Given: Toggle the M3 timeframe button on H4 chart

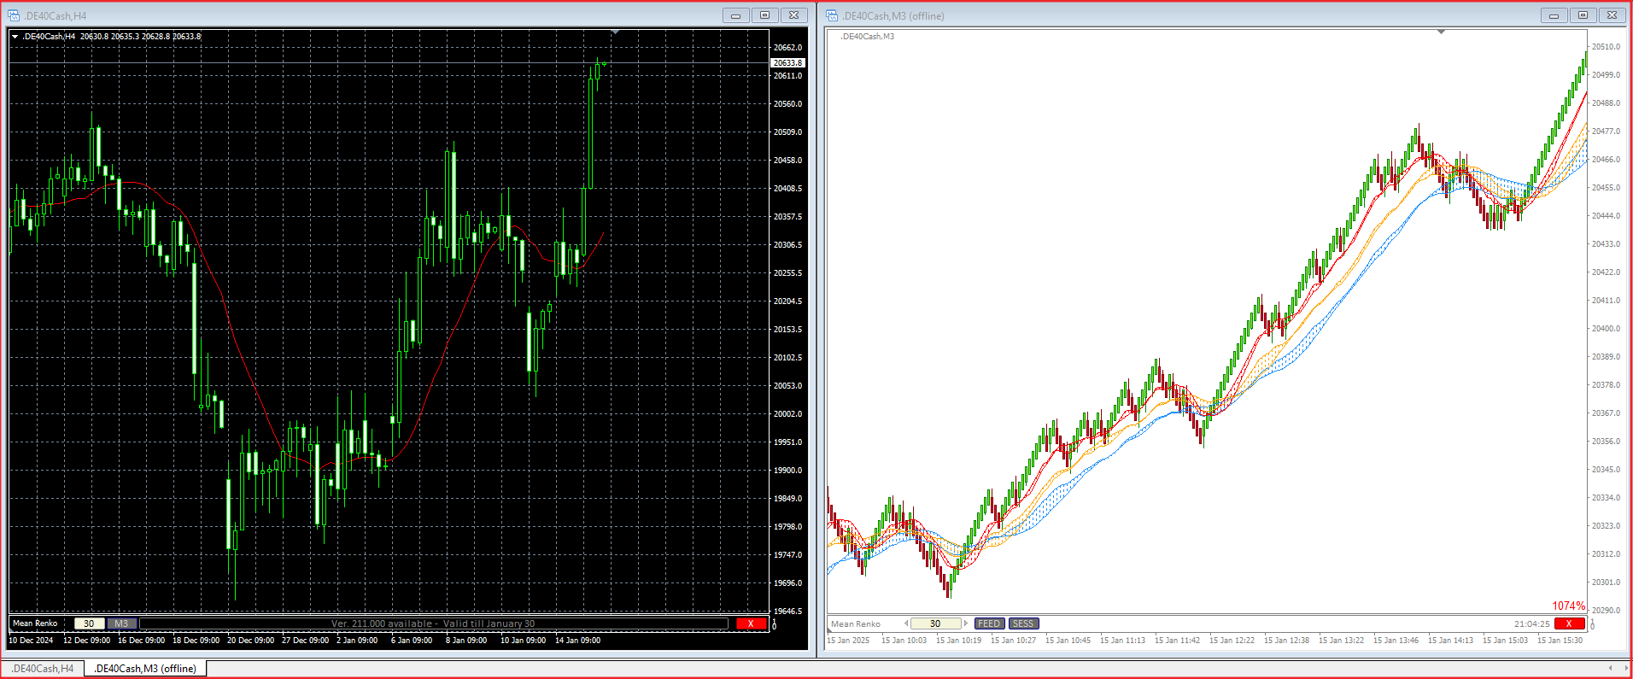Looking at the screenshot, I should [x=121, y=623].
